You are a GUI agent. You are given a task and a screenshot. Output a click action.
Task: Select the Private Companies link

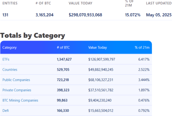pos(17,90)
